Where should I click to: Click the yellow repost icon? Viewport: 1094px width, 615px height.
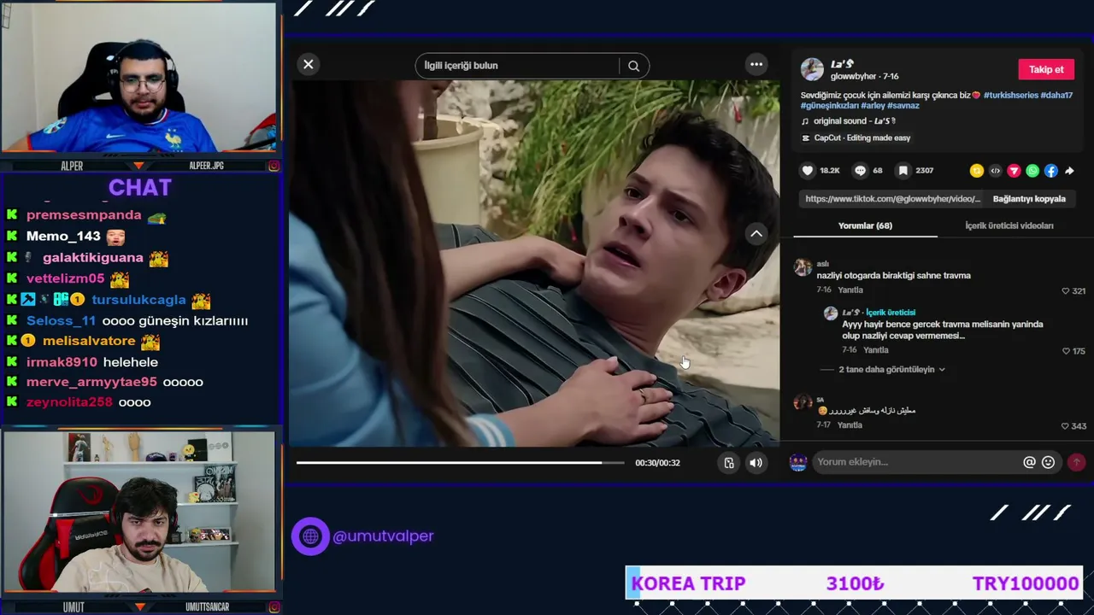[977, 171]
